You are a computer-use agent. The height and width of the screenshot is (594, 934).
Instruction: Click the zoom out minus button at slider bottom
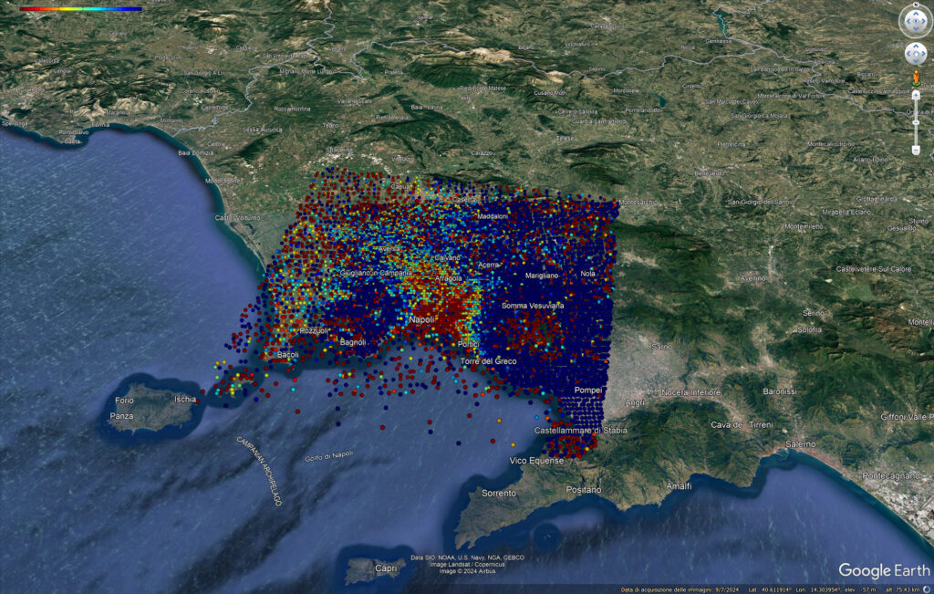click(916, 150)
